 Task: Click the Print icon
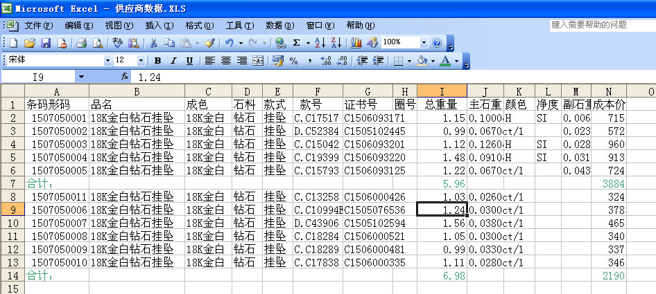[81, 43]
